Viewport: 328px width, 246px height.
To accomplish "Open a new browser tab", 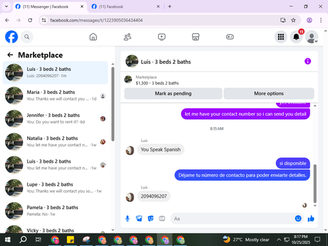I will pos(170,7).
